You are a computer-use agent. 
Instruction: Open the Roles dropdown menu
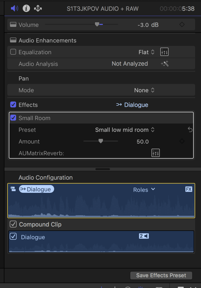pyautogui.click(x=144, y=190)
